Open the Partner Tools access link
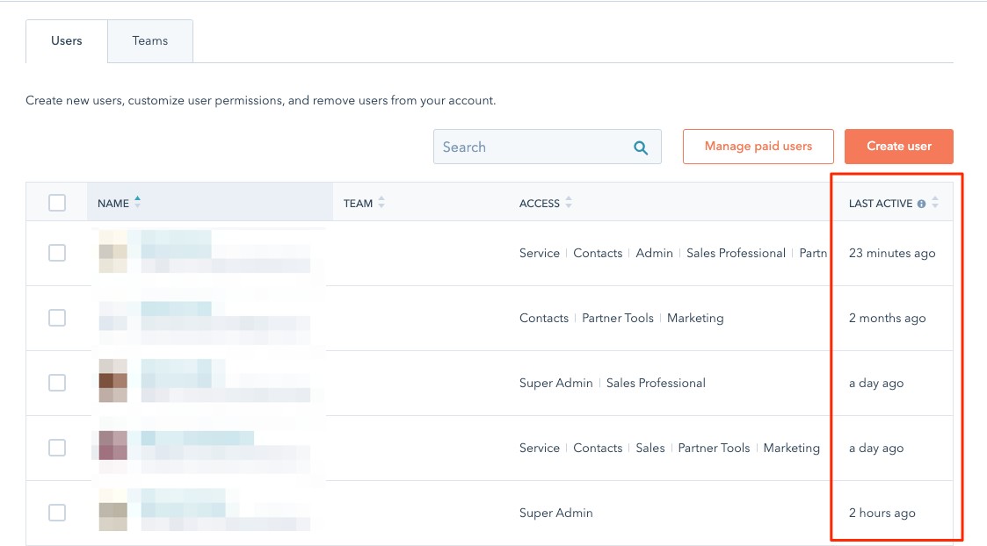The height and width of the screenshot is (546, 987). (618, 318)
